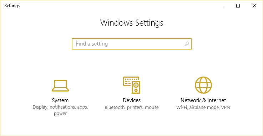Open System via the laptop icon

click(x=60, y=85)
